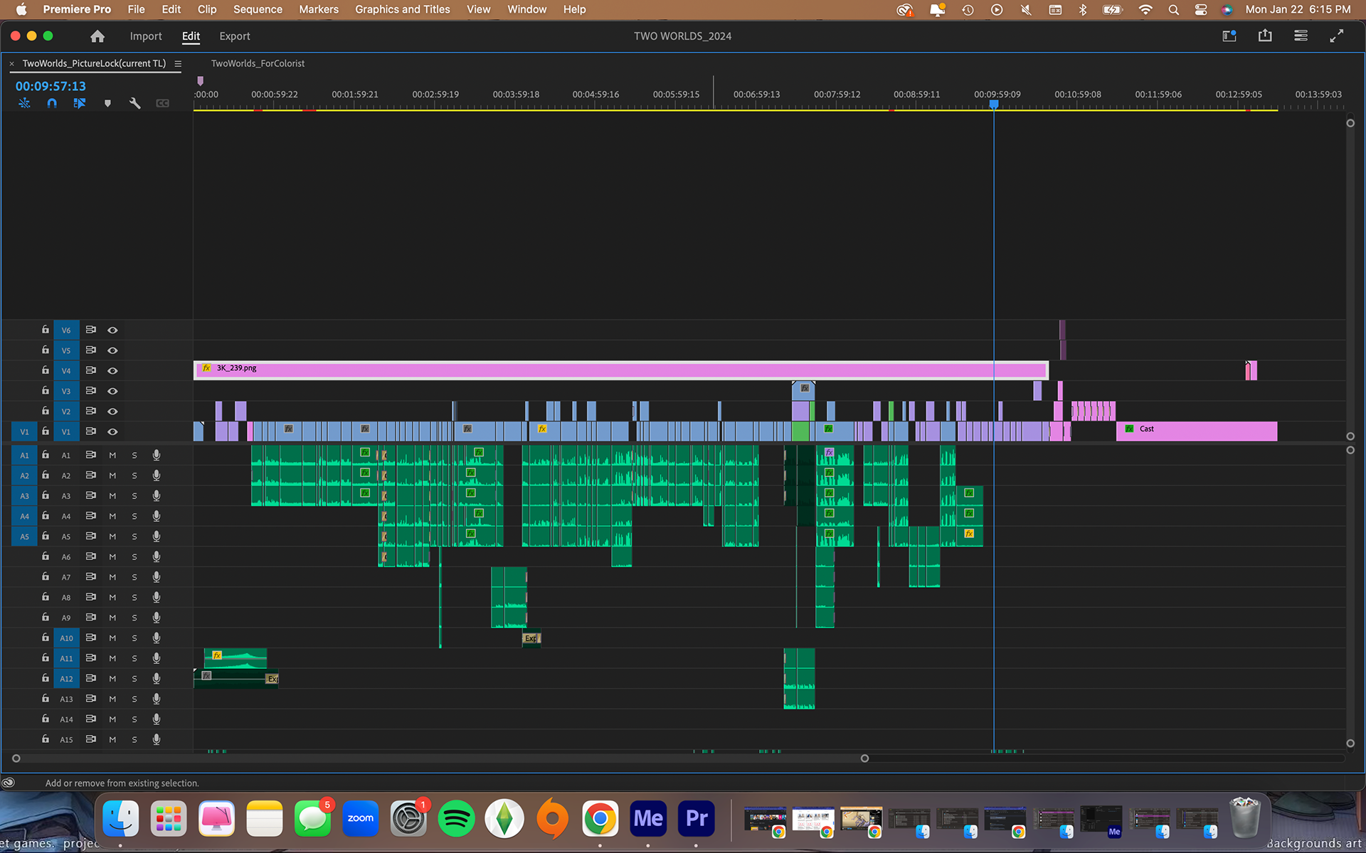The image size is (1366, 853).
Task: Open Quick Export share icon
Action: tap(1265, 36)
